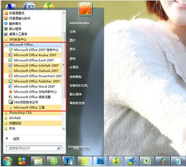186x167 pixels.
Task: Open 计算机 from the Start menu
Action: [74, 67]
